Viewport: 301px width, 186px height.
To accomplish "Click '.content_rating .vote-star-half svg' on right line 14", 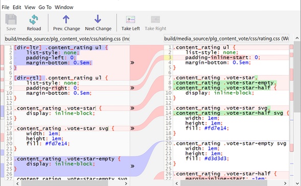I will [x=228, y=113].
